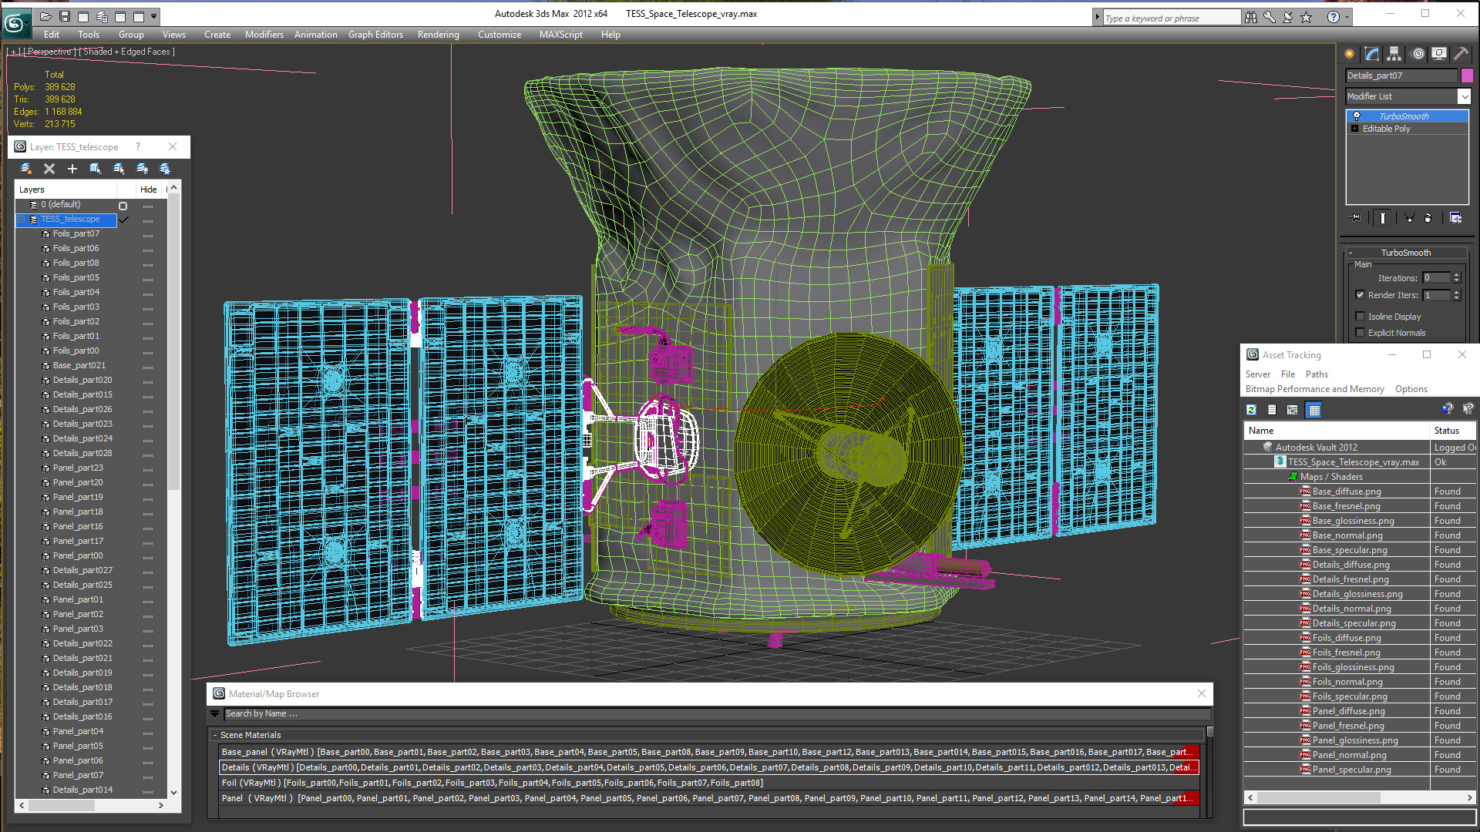Image resolution: width=1480 pixels, height=832 pixels.
Task: Click table view icon in Asset Tracking
Action: click(x=1314, y=410)
